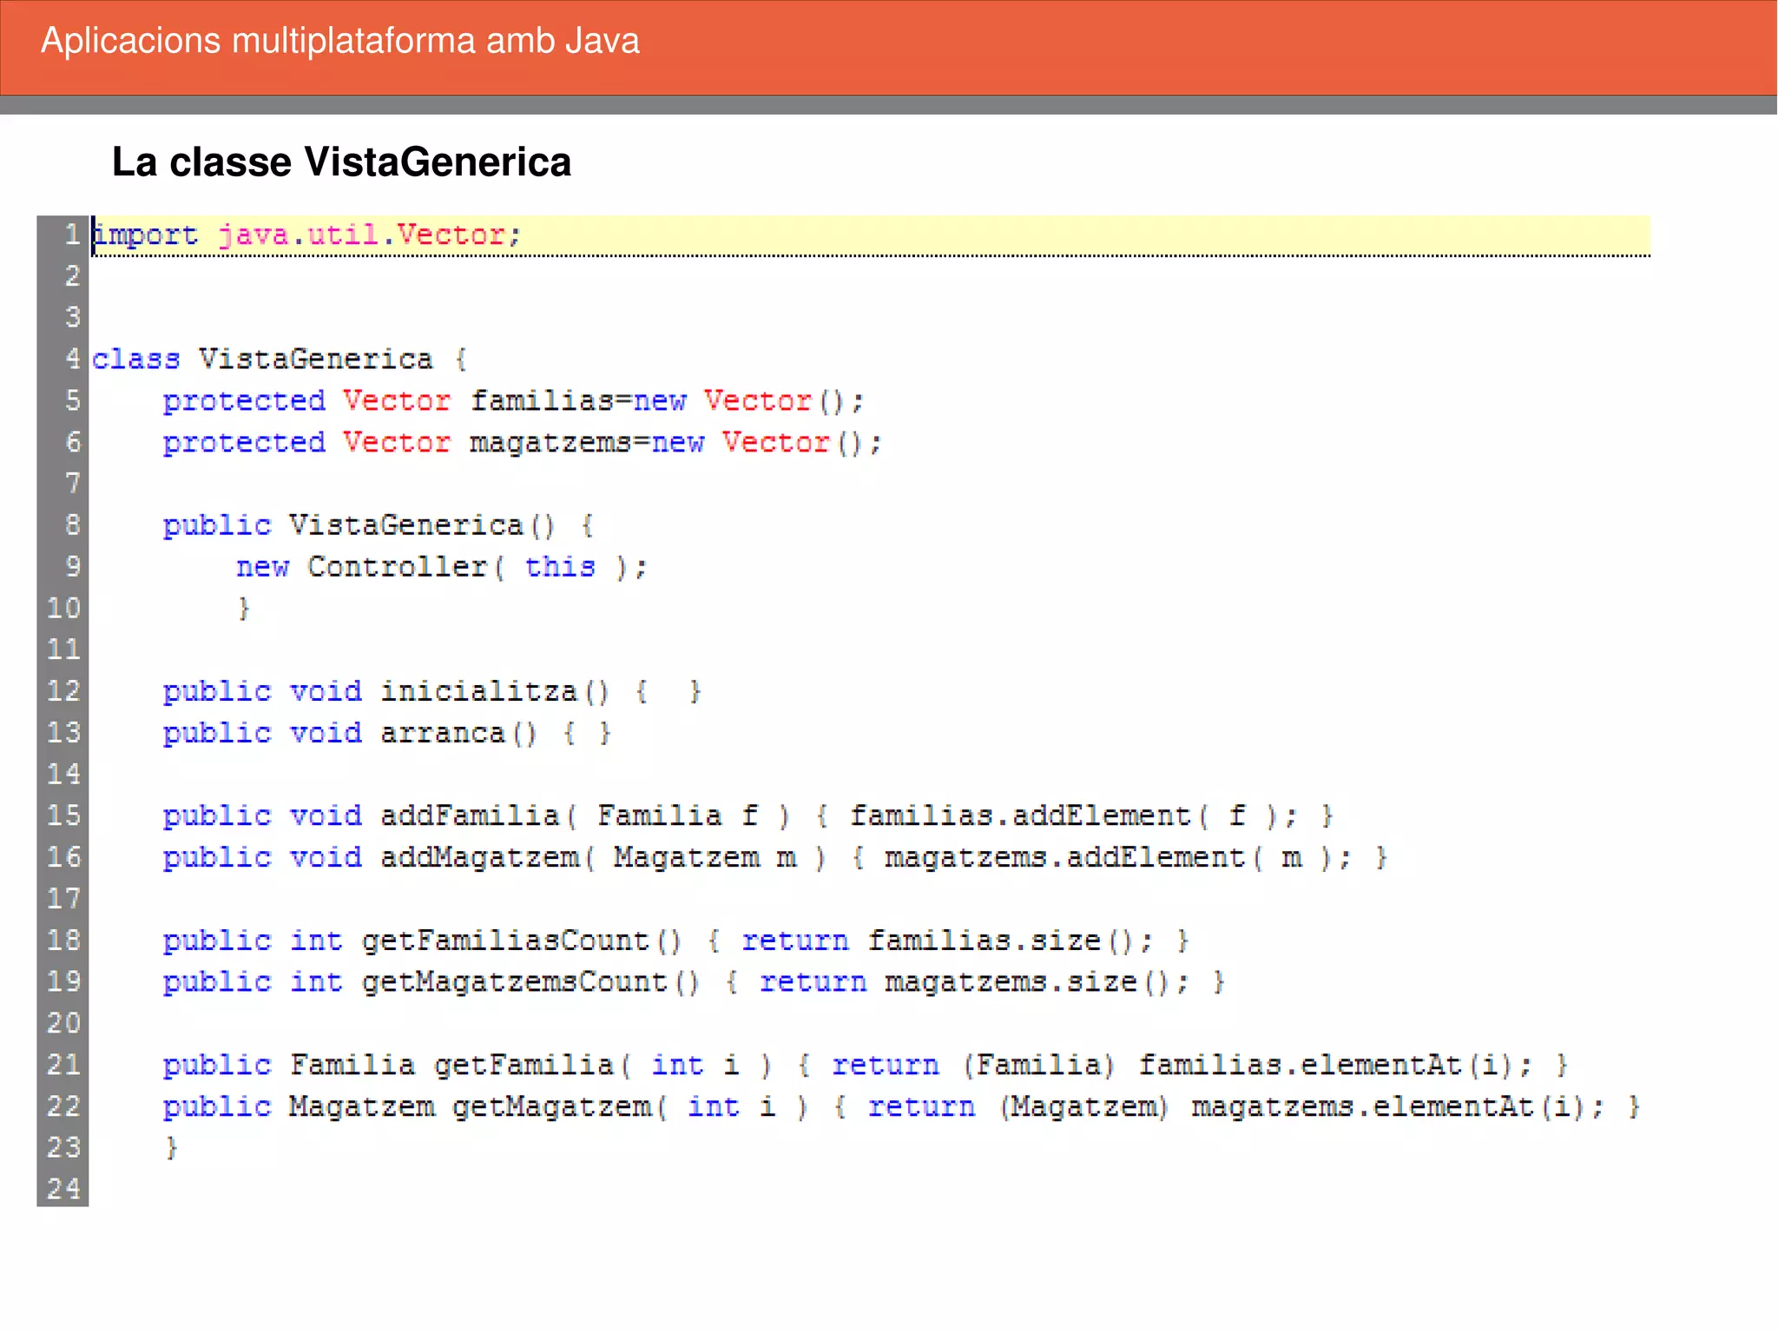The width and height of the screenshot is (1778, 1333).
Task: Click the slide header 'Aplicacions multiplataforma amb Java'
Action: click(x=340, y=41)
